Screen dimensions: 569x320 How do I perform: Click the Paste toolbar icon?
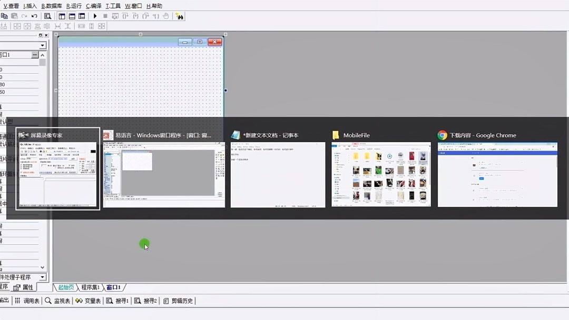[15, 16]
